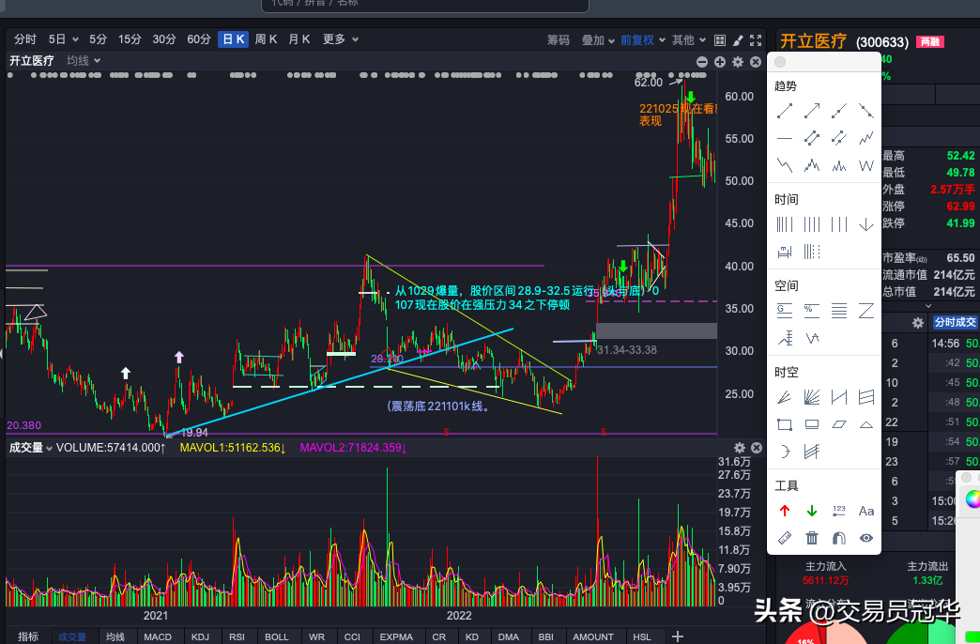Enter fullscreen chart mode
980x644 pixels.
756,40
